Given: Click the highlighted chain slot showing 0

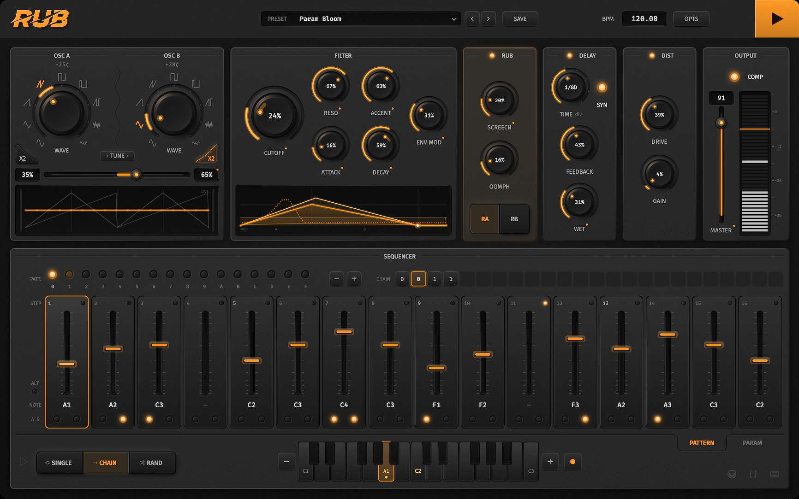Looking at the screenshot, I should [418, 279].
